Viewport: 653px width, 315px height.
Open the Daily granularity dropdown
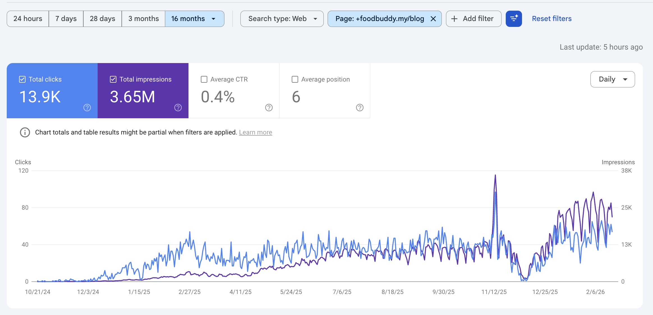point(613,79)
